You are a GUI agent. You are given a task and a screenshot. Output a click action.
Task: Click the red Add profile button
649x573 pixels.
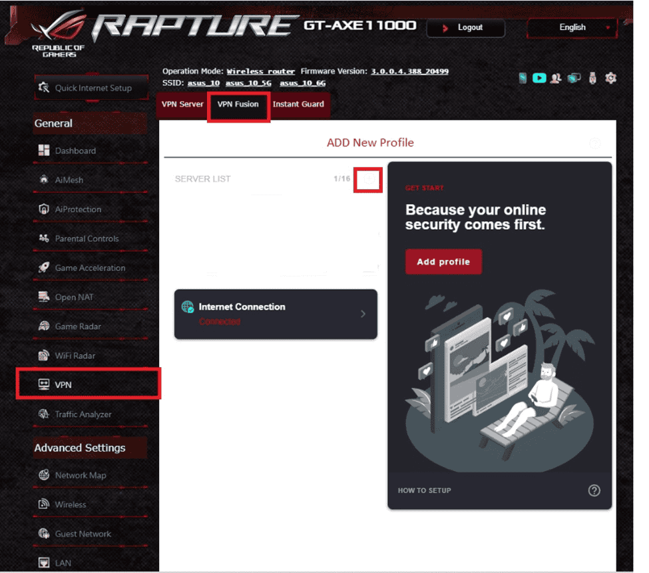coord(443,262)
